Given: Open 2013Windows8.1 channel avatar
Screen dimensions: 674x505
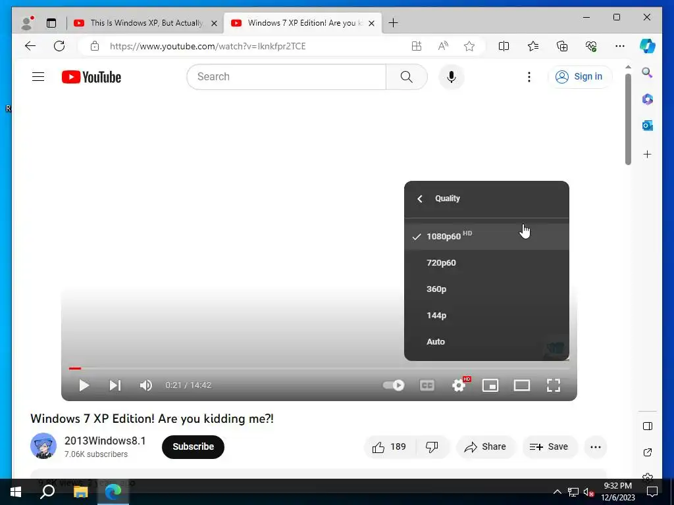Looking at the screenshot, I should tap(43, 446).
